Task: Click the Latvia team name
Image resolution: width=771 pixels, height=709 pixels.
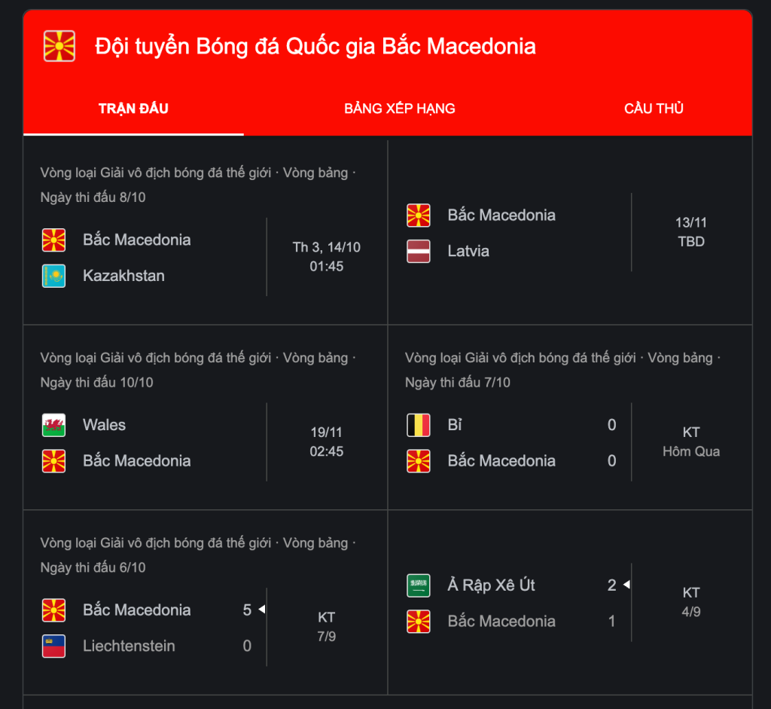Action: pos(468,251)
